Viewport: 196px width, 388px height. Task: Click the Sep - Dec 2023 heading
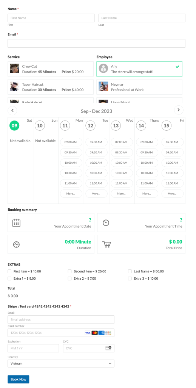(96, 111)
